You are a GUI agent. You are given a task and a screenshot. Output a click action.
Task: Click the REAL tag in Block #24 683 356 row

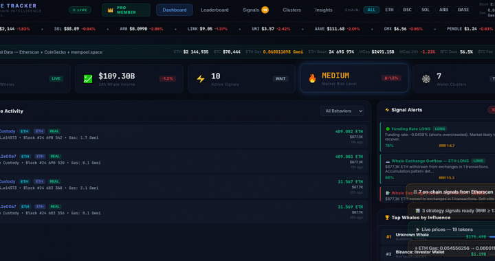click(55, 207)
